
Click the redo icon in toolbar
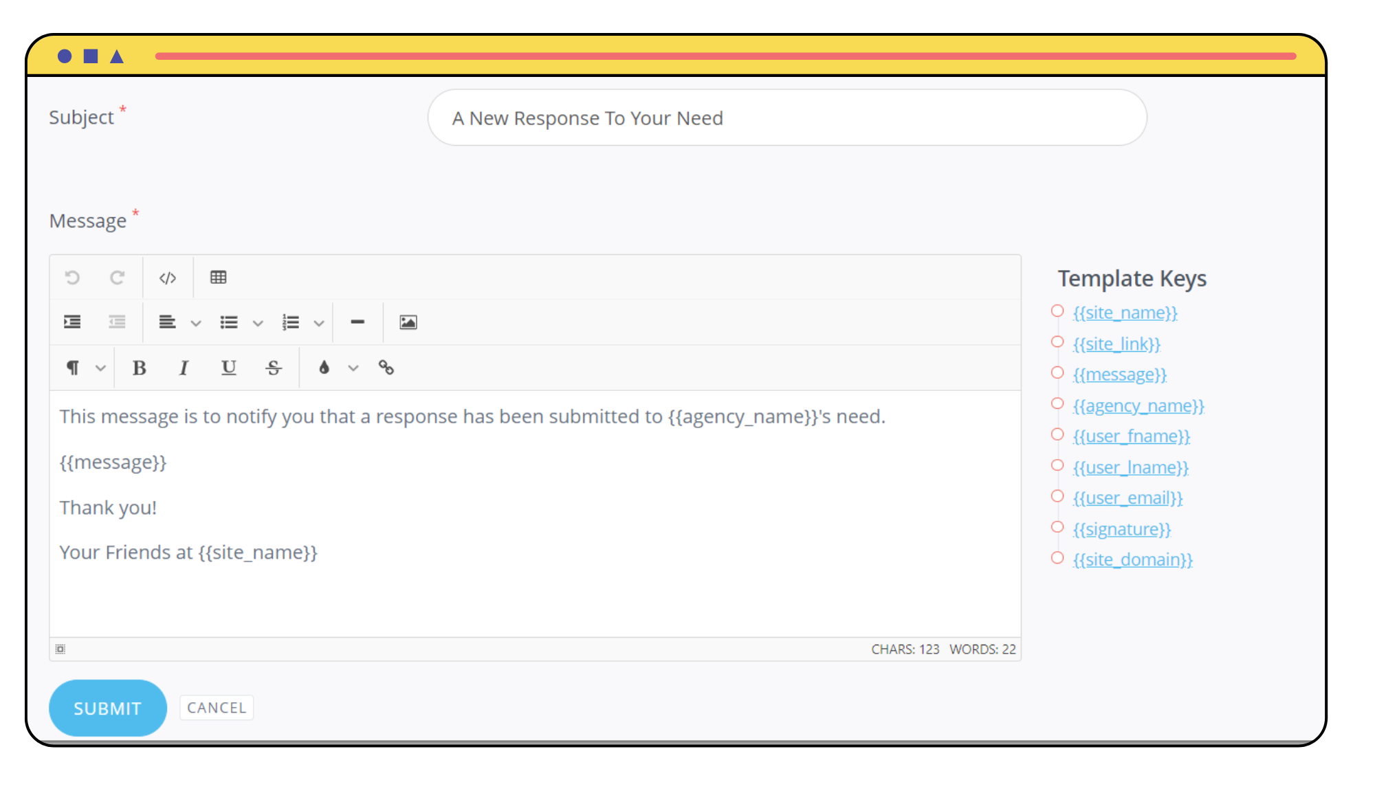(118, 278)
